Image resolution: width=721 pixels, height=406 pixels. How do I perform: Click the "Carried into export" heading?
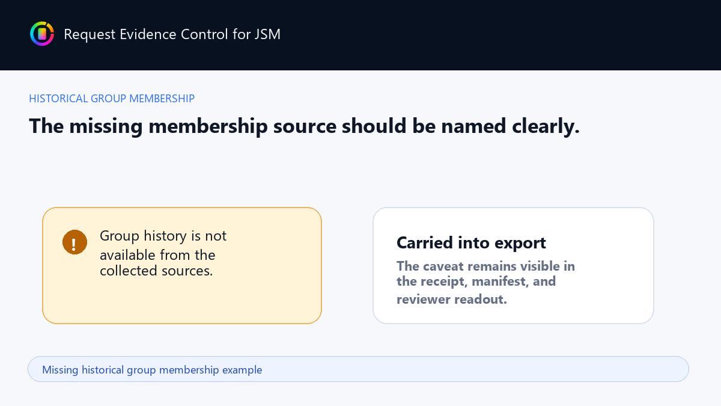[x=471, y=243]
